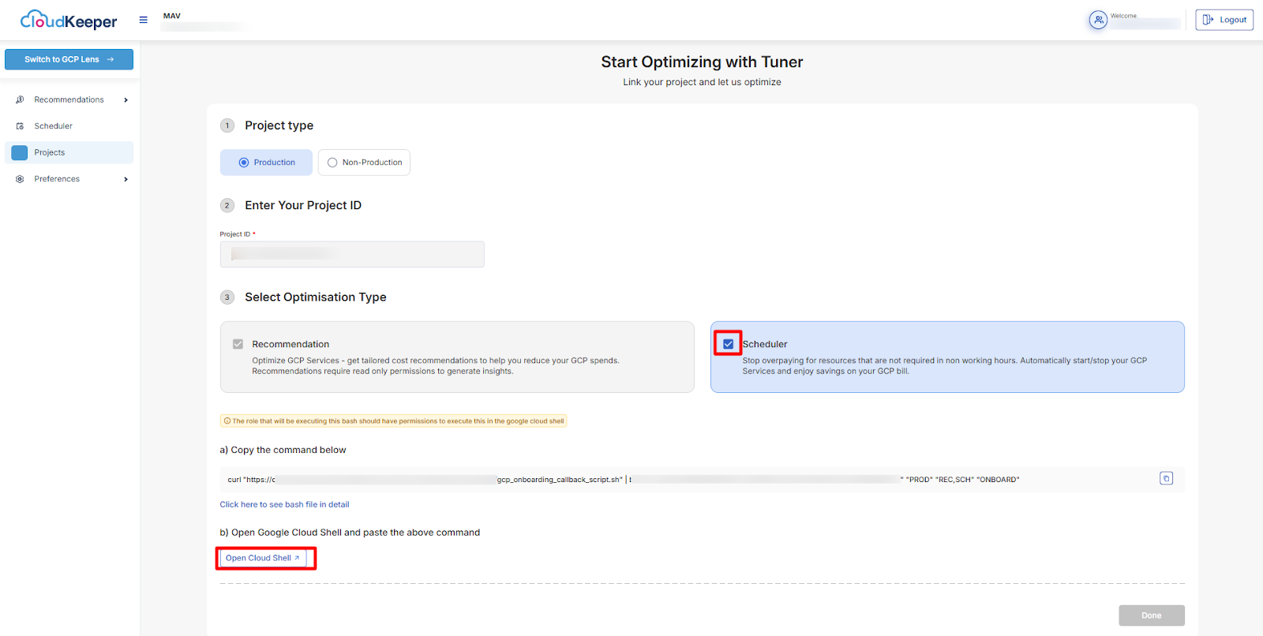Screen dimensions: 1263x636
Task: Click the Preferences gear icon
Action: [x=20, y=179]
